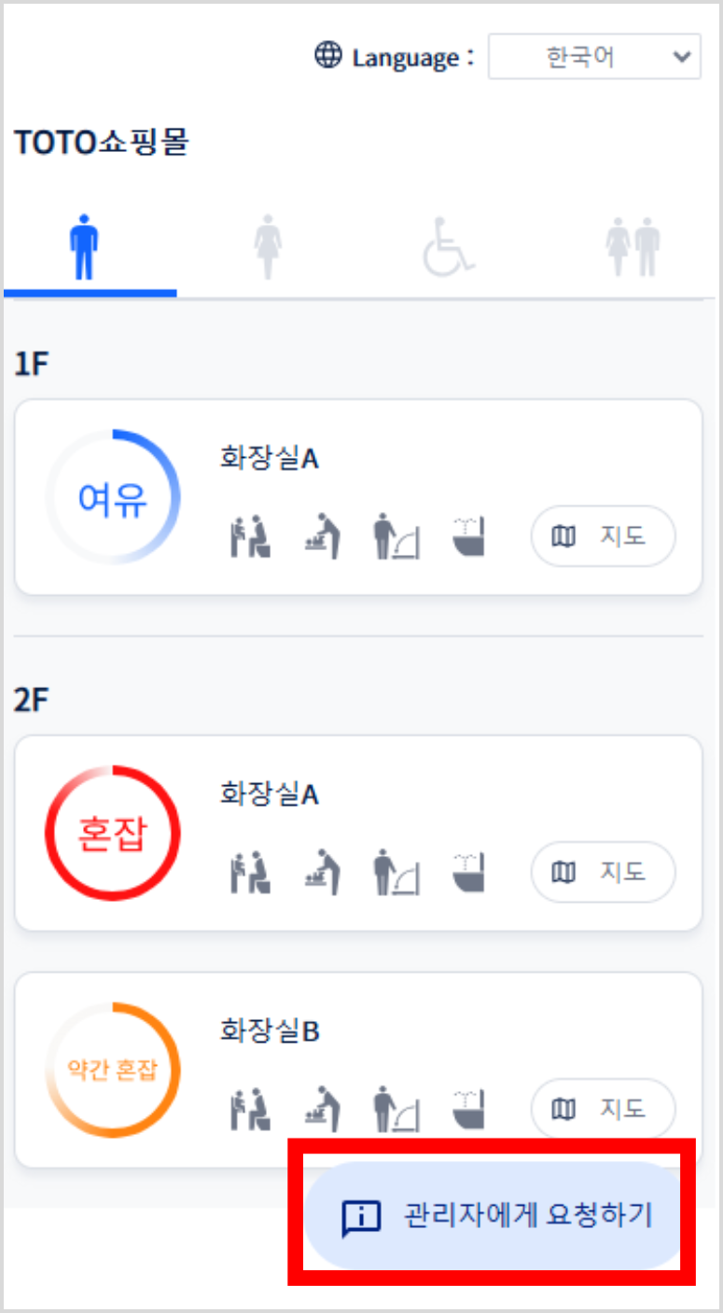Open the 지도 map for 2F 화장실A

click(x=603, y=873)
